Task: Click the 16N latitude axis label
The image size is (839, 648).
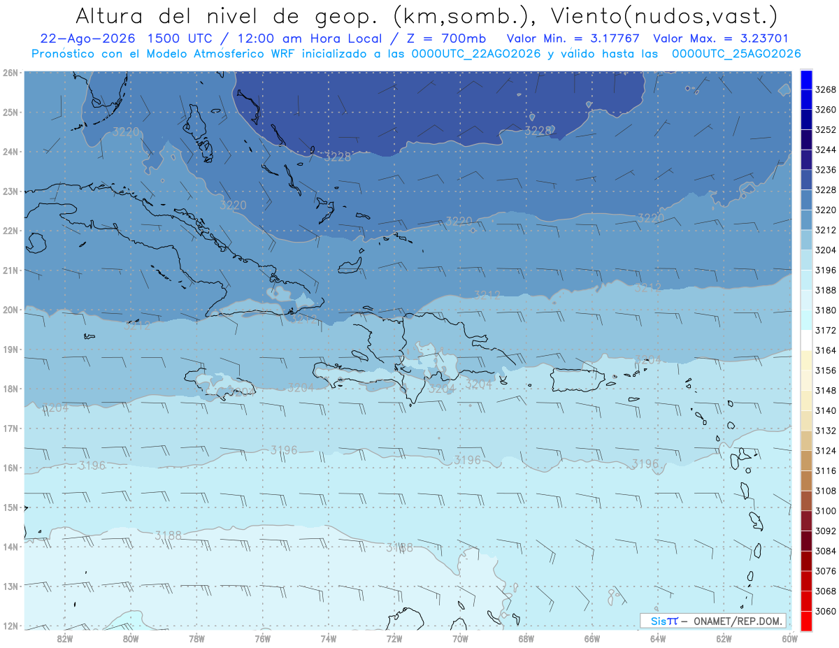Action: click(11, 468)
